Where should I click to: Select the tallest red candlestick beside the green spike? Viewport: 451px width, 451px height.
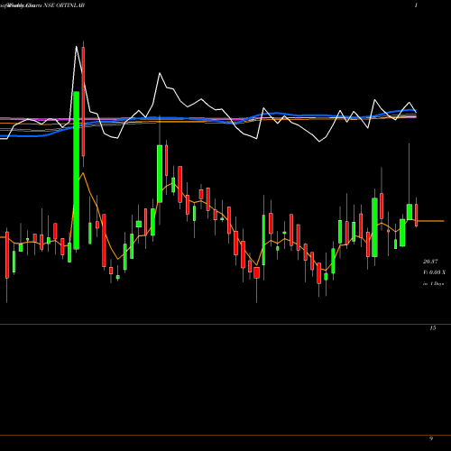tap(83, 101)
